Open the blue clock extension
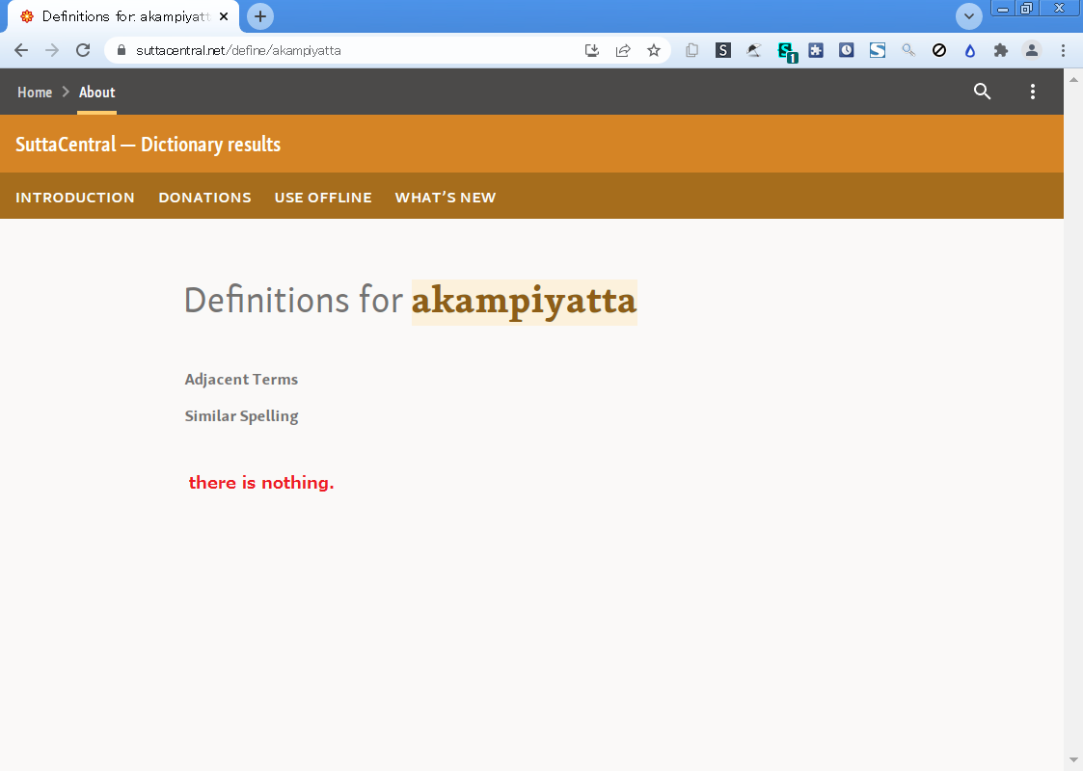 coord(846,50)
